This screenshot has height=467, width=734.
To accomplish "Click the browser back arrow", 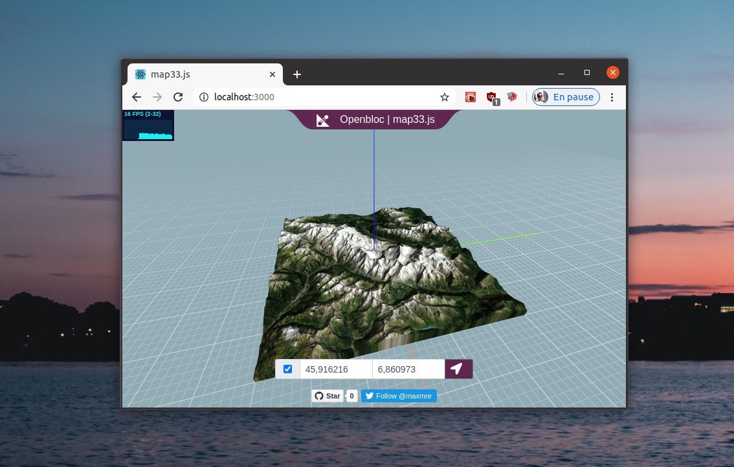I will coord(136,97).
